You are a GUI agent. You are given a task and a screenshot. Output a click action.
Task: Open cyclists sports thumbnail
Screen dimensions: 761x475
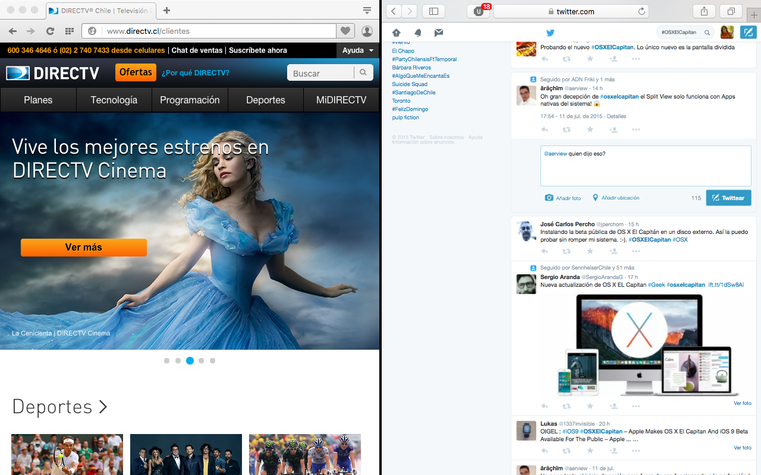click(305, 454)
